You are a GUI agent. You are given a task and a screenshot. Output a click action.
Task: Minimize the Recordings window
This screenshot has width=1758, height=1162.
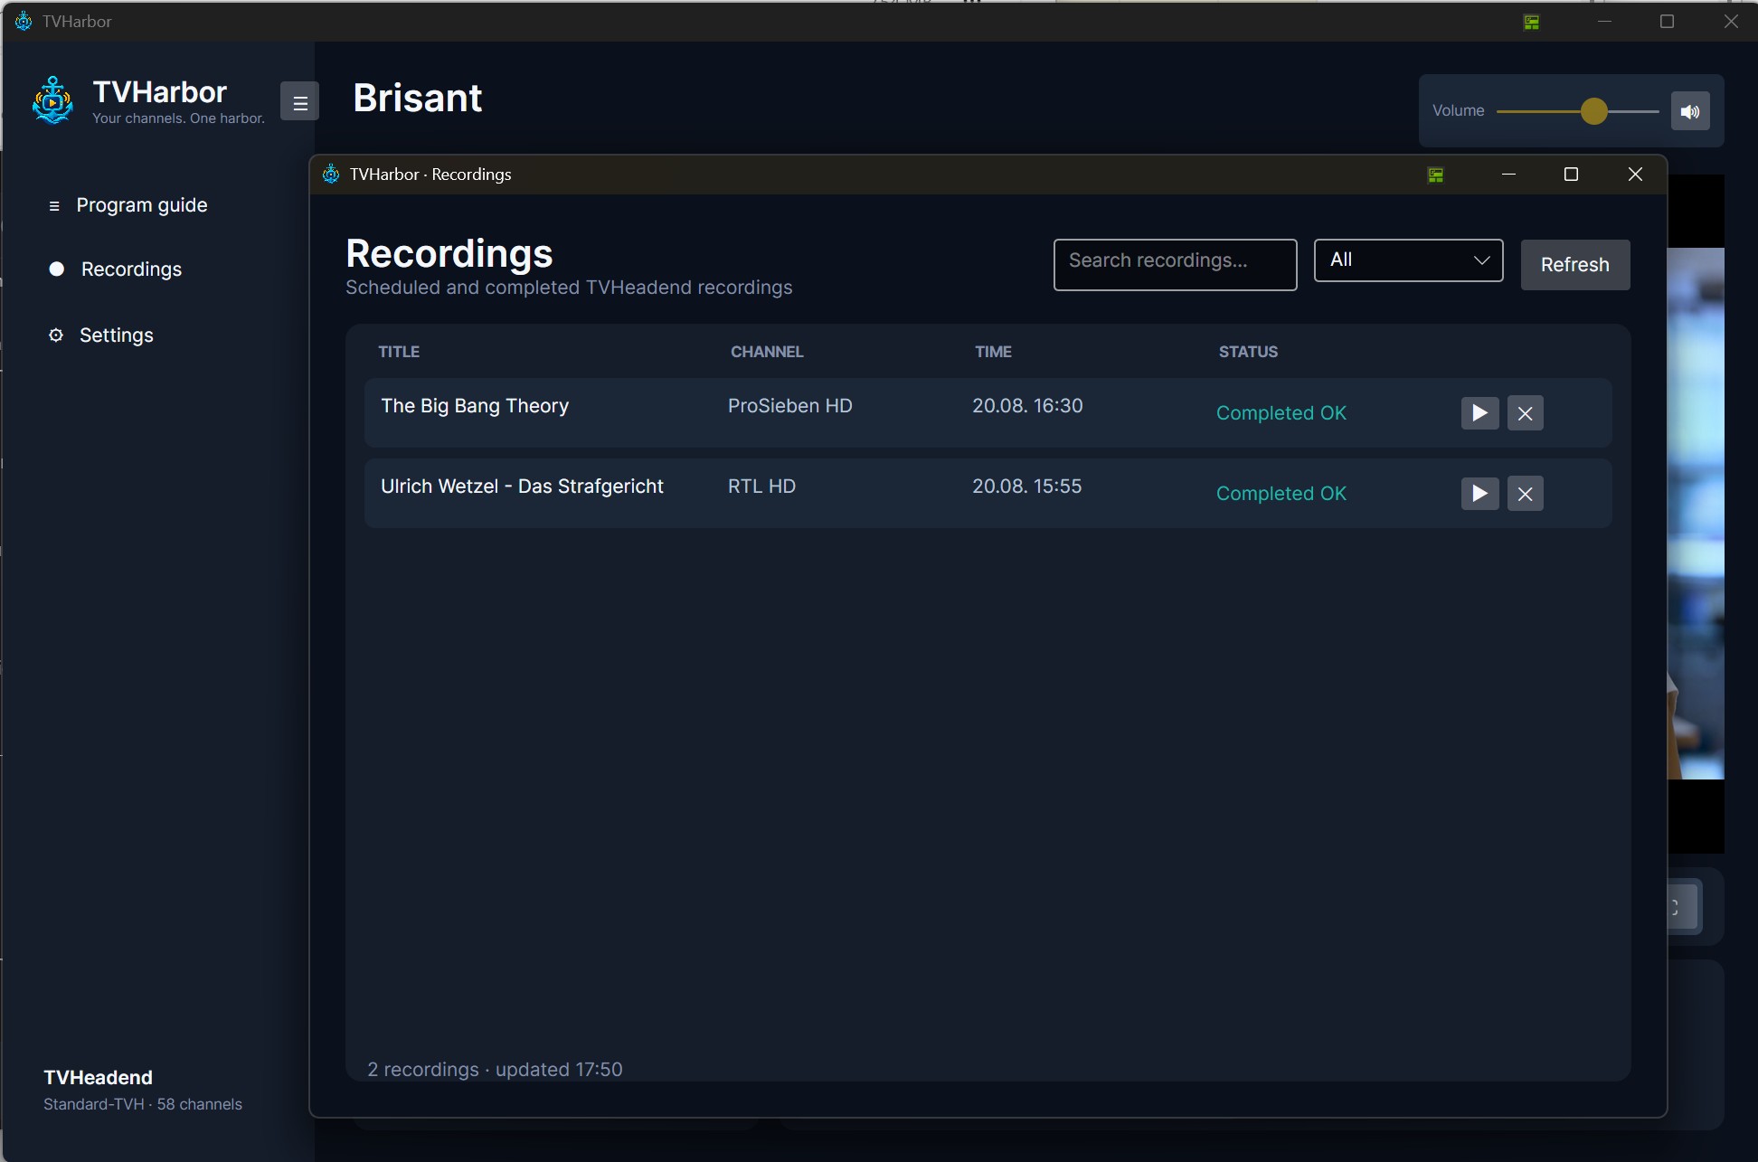tap(1508, 175)
